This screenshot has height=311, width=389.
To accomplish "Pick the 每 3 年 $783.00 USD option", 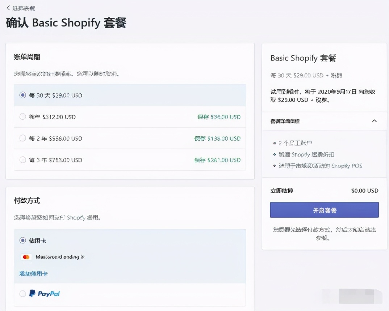I will pos(23,160).
